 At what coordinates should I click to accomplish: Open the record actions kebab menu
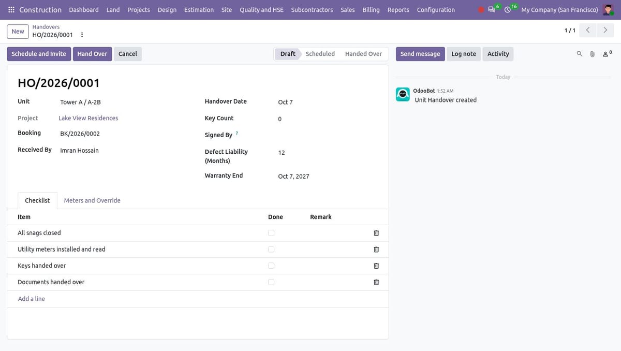point(82,35)
